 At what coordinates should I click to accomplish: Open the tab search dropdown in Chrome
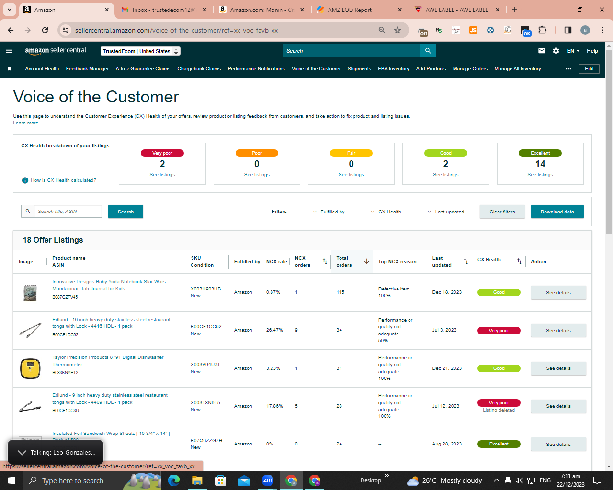click(x=9, y=10)
